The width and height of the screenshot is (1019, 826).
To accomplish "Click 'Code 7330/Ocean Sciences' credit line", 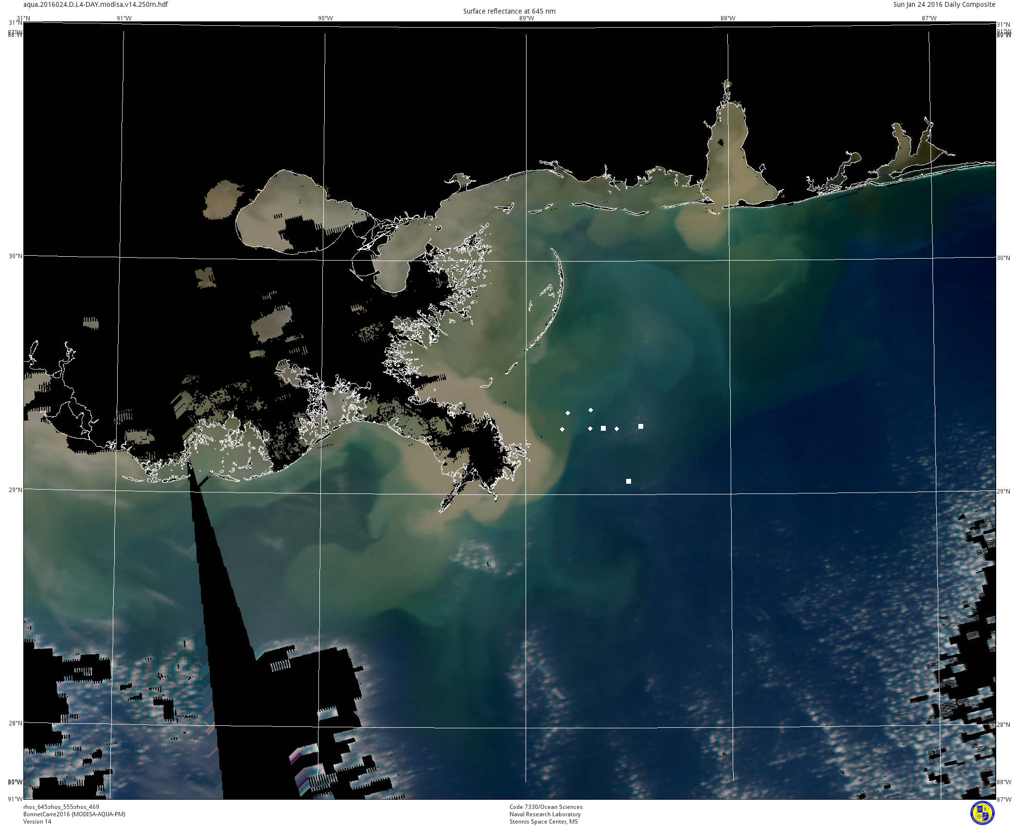I will click(x=546, y=807).
